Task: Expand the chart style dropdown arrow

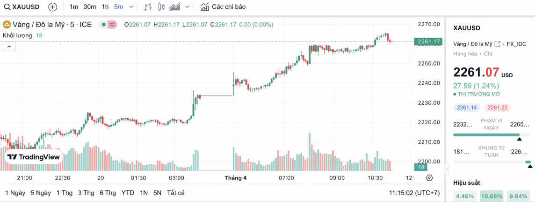Action: pos(188,7)
